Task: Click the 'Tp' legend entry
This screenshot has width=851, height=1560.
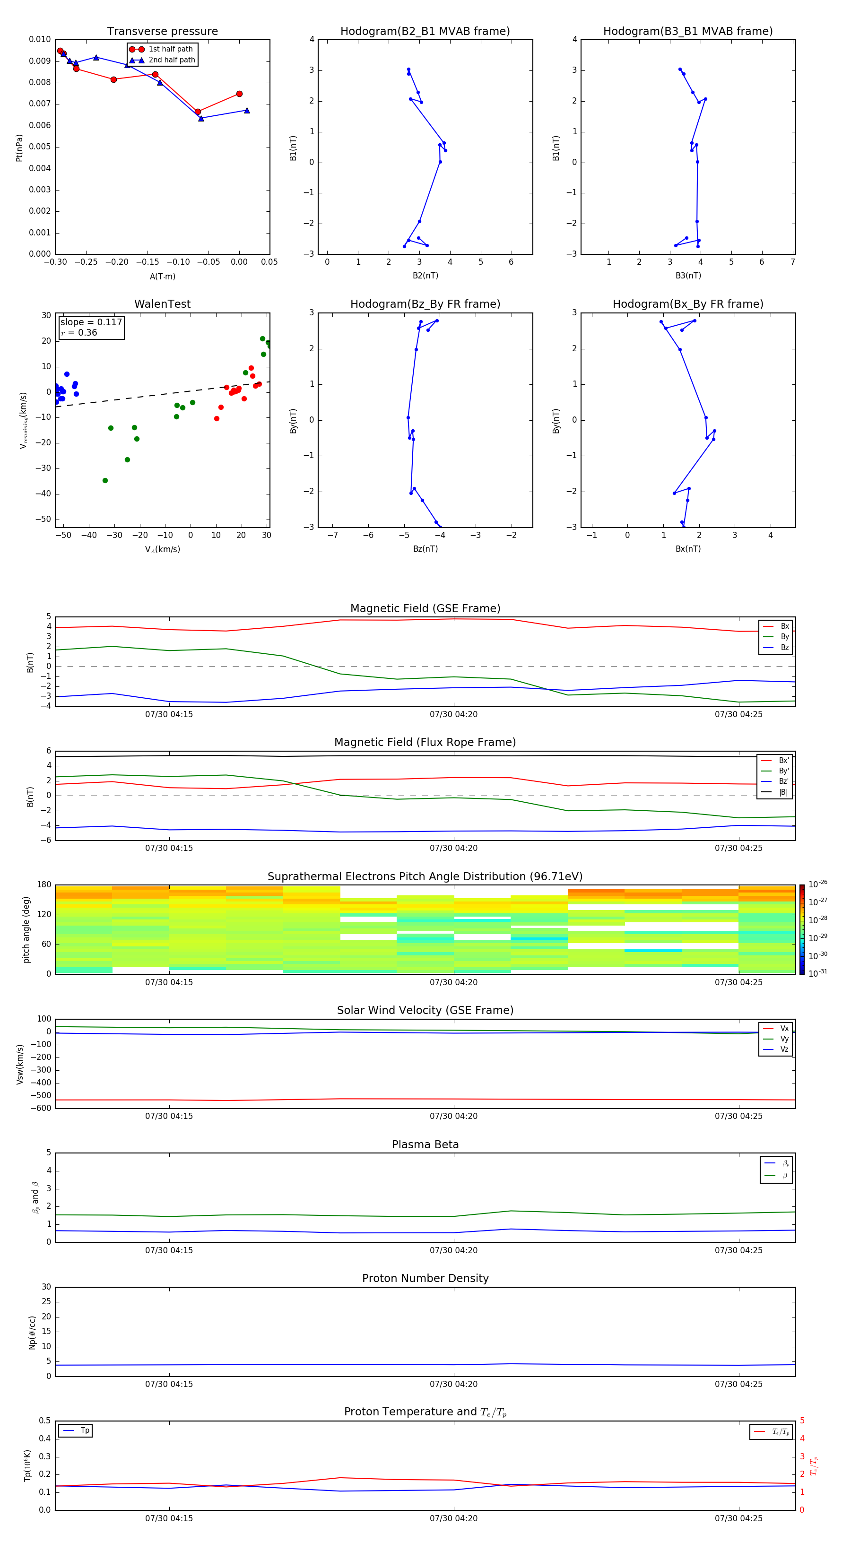Action: click(76, 1430)
